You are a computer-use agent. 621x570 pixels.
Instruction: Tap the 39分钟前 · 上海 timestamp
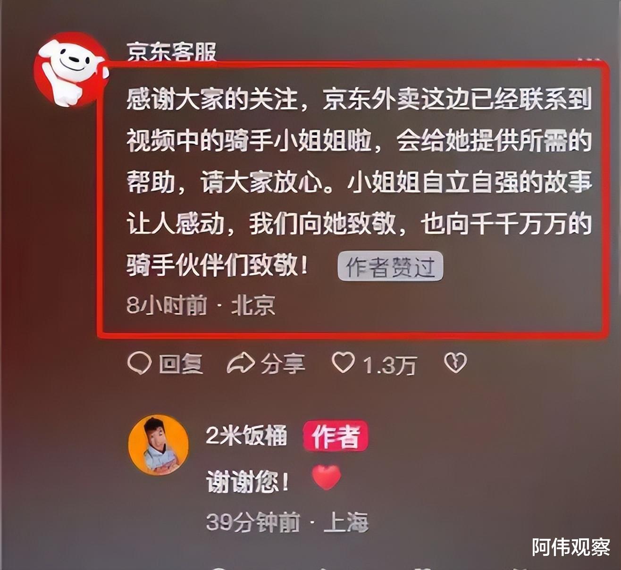[x=287, y=523]
